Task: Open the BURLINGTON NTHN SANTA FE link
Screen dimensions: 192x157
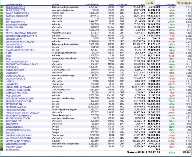Action: 21,36
